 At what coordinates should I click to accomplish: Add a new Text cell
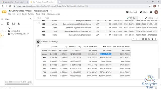point(46,18)
